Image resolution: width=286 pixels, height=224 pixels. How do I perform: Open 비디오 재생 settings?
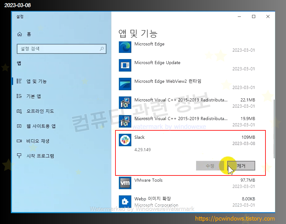point(38,141)
